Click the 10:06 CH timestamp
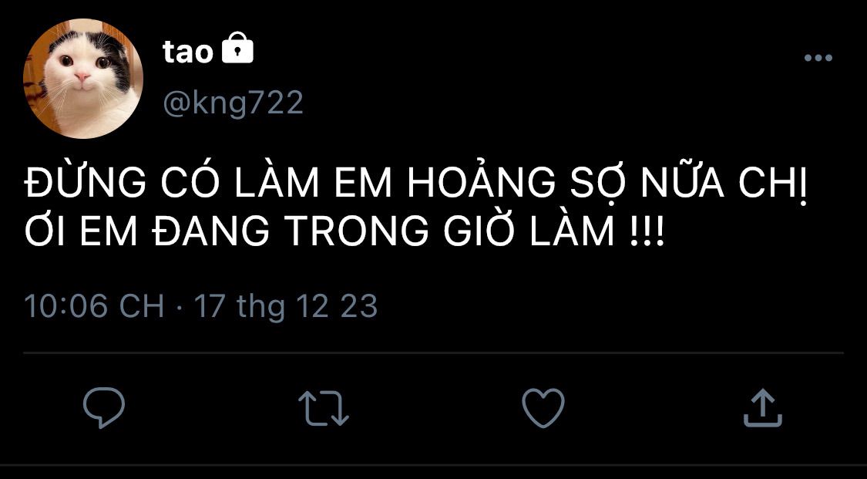The image size is (867, 479). [x=95, y=306]
